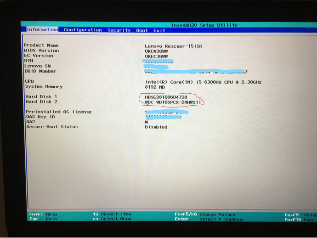Click the CPU label
Screen dimensions: 317x238
29,81
